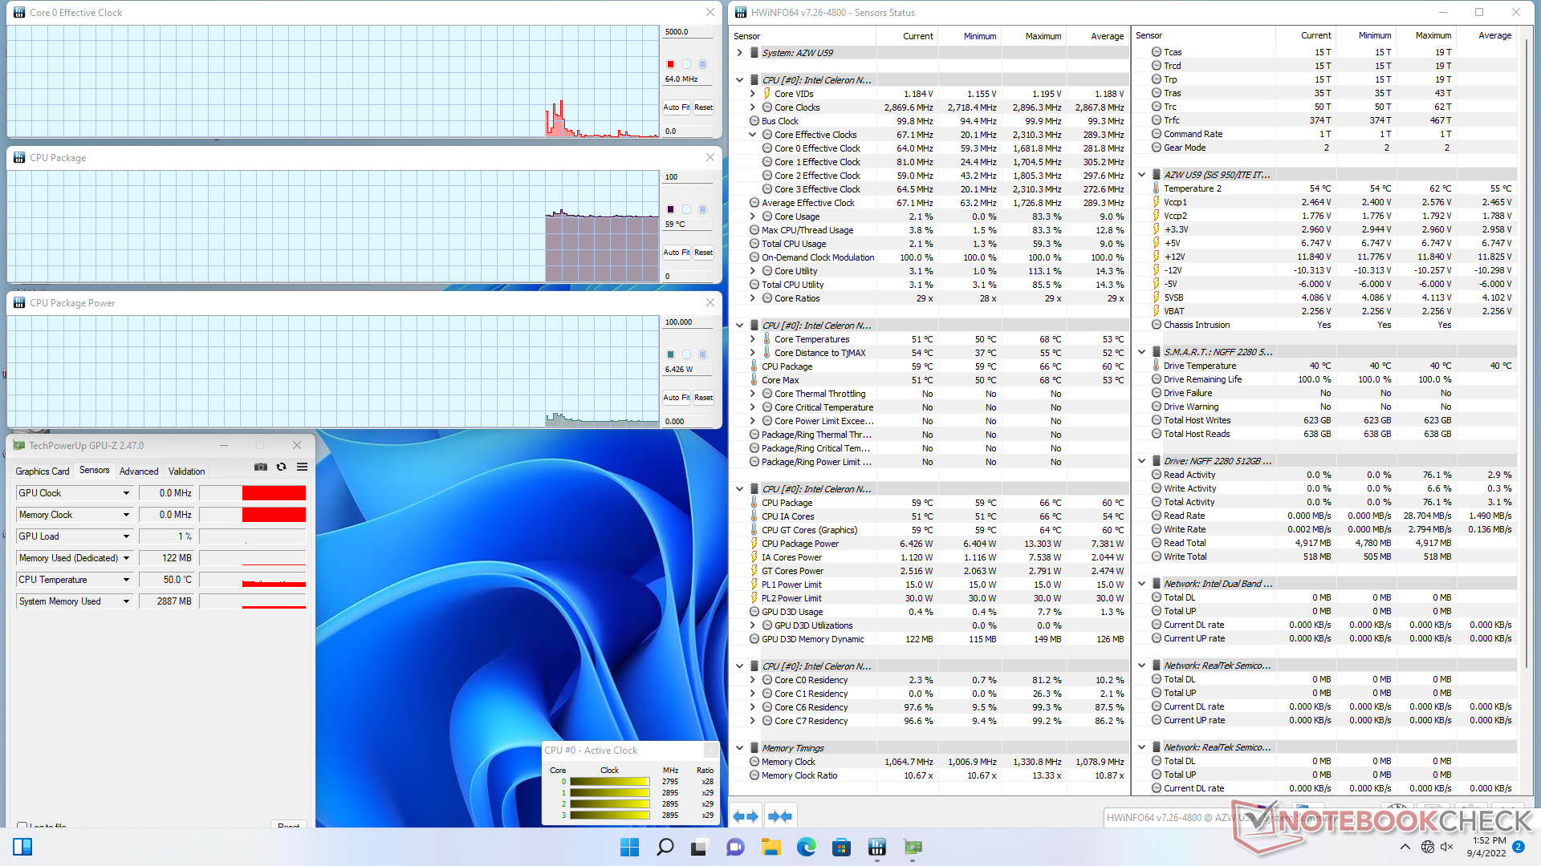Click the GPU-Z taskbar icon
This screenshot has width=1541, height=866.
[x=913, y=847]
